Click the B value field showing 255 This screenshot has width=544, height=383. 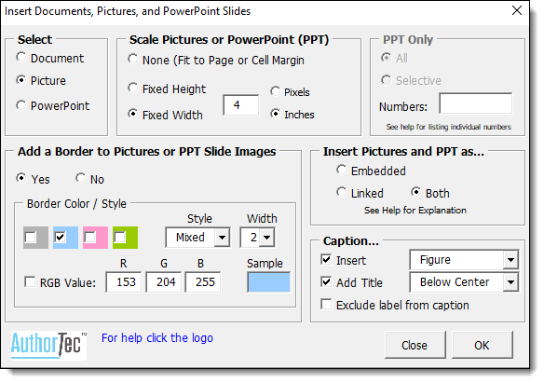click(x=203, y=282)
